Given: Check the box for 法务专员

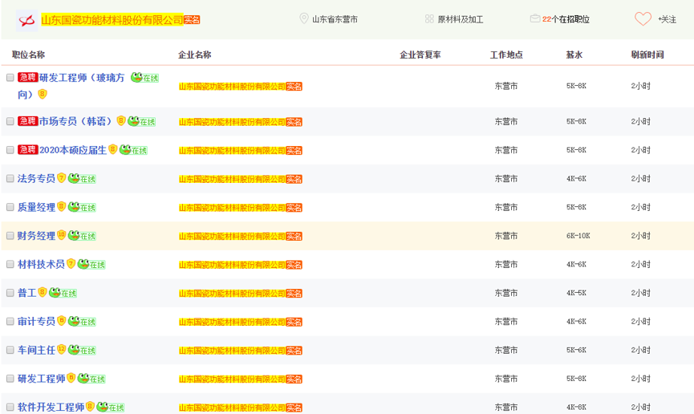Looking at the screenshot, I should pos(10,178).
